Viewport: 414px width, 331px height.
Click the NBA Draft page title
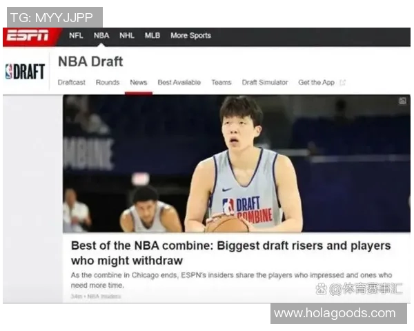(90, 61)
